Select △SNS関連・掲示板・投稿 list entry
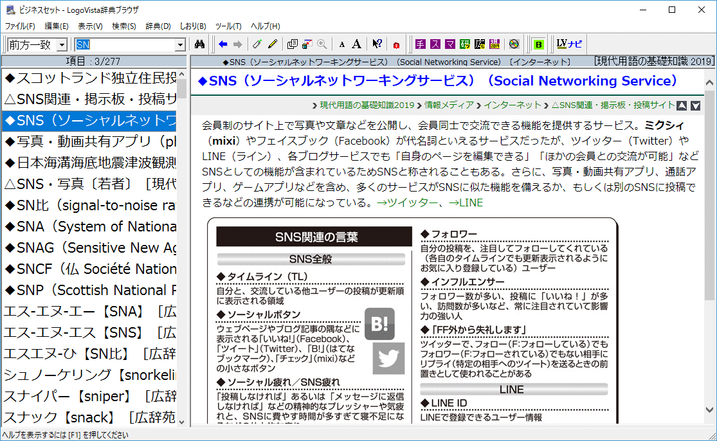The image size is (717, 441). click(89, 99)
